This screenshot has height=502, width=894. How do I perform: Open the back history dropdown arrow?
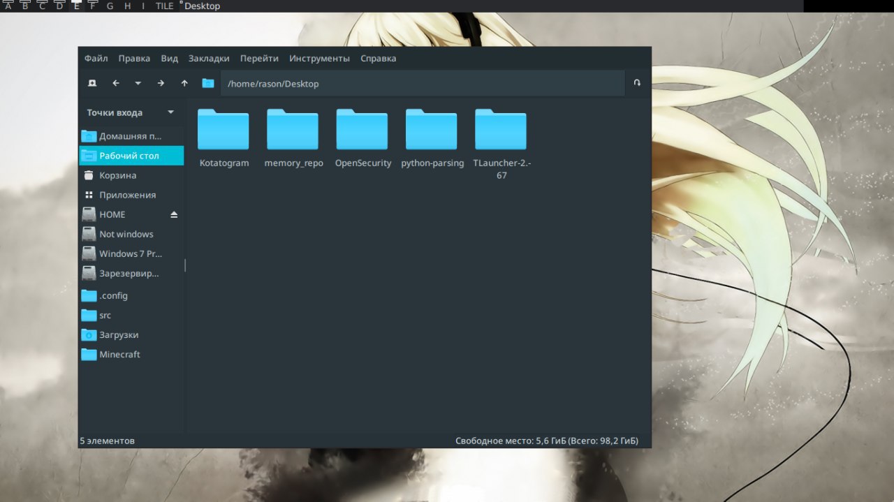click(x=138, y=83)
